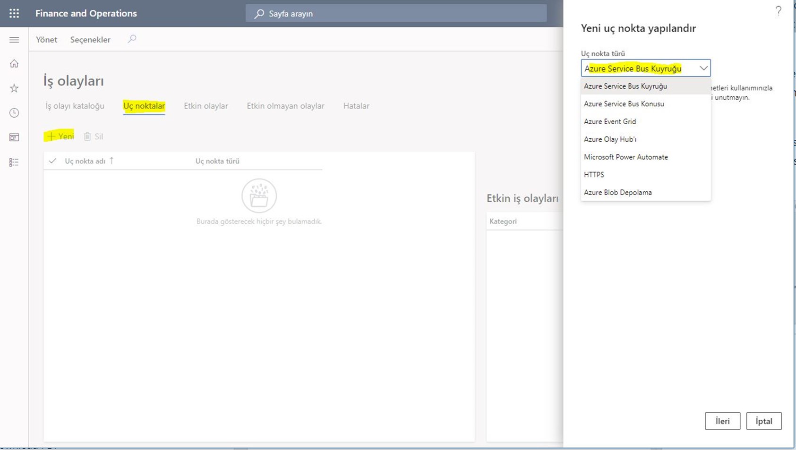Click the magnifier icon beside Seçenekler
The width and height of the screenshot is (796, 450).
pyautogui.click(x=132, y=39)
